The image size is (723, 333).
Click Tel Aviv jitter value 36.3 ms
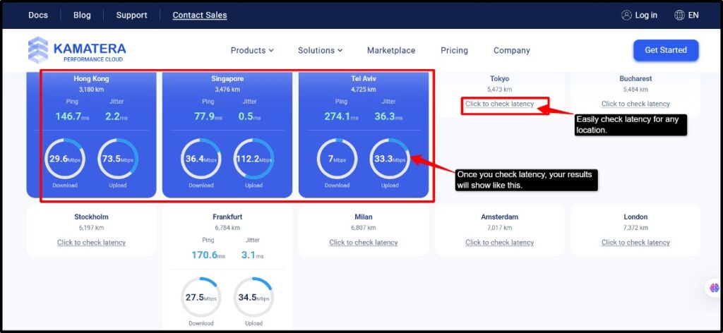[x=388, y=116]
